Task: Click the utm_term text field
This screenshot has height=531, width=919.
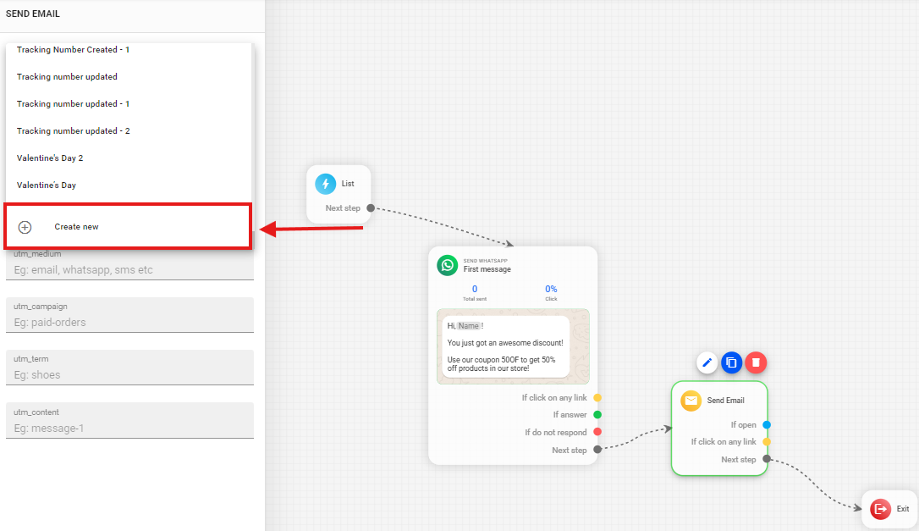Action: click(x=129, y=374)
